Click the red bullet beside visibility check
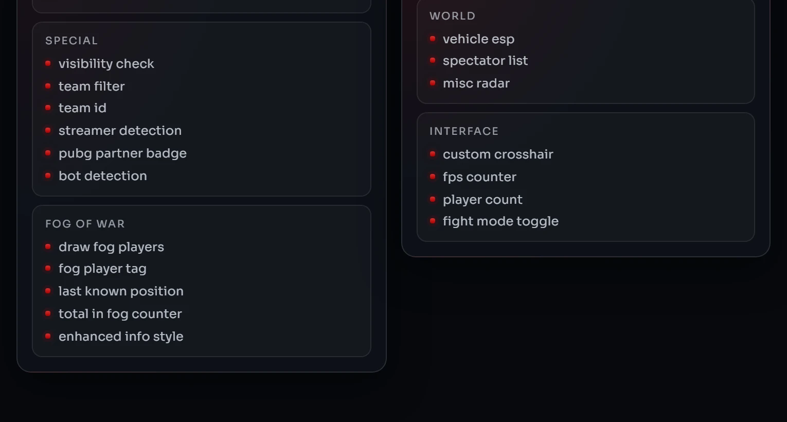The width and height of the screenshot is (787, 422). [x=48, y=63]
